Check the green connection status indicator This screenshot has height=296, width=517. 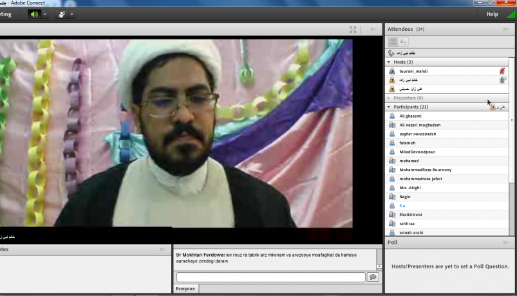[510, 14]
